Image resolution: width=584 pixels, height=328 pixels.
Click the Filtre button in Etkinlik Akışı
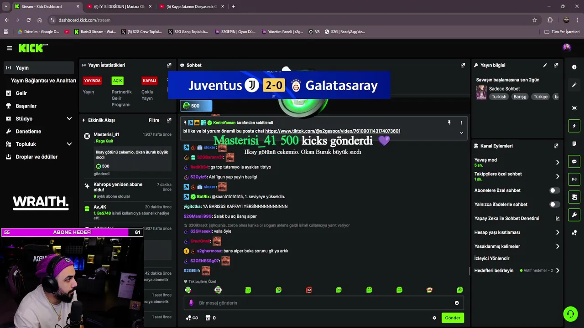[154, 120]
